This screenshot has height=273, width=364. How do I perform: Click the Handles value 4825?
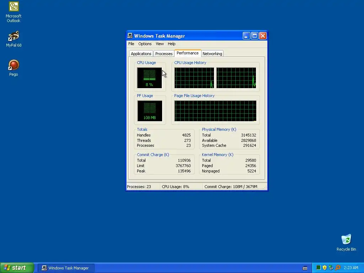(x=186, y=135)
